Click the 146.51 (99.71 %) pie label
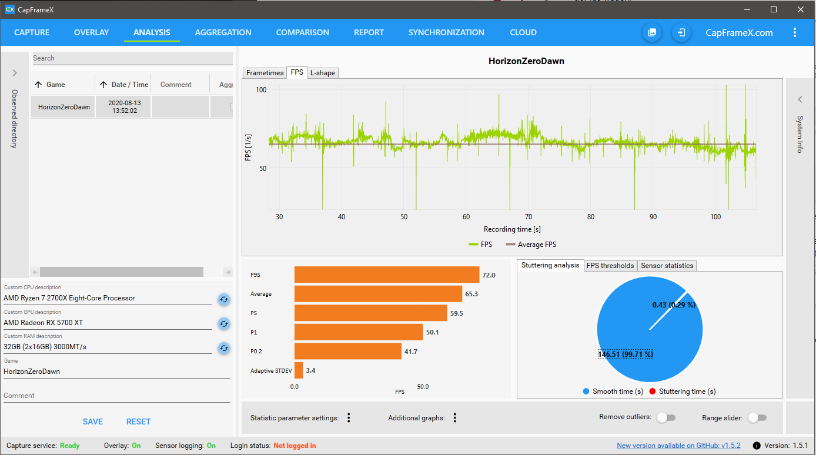The width and height of the screenshot is (816, 455). click(x=626, y=354)
